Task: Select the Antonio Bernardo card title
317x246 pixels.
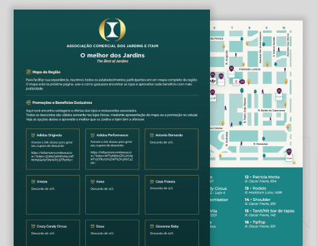Action: [169, 135]
